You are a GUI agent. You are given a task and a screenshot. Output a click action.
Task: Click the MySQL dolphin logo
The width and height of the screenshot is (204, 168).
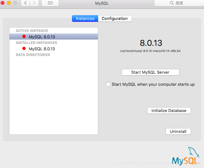point(186,156)
